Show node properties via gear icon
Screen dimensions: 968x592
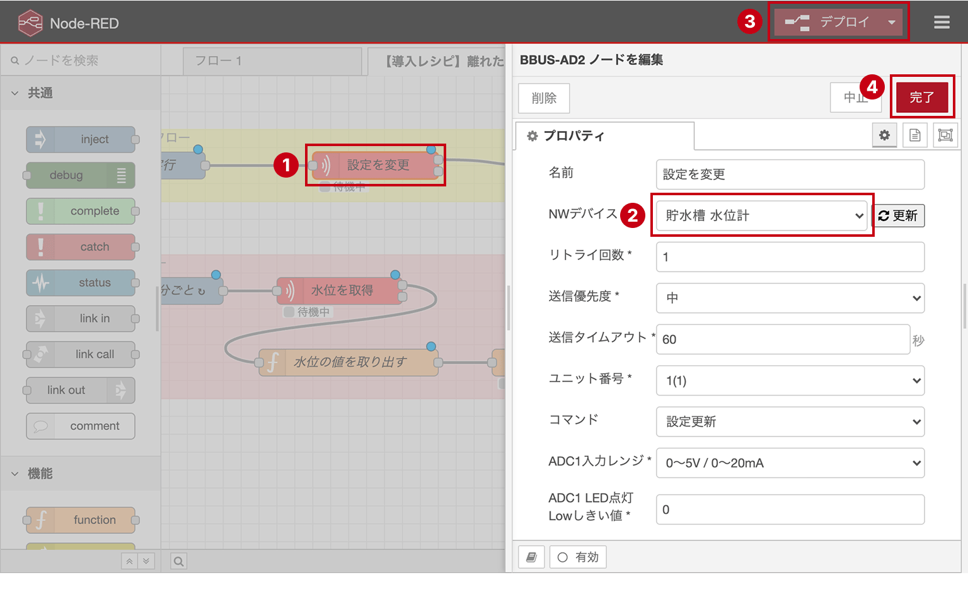[x=885, y=135]
